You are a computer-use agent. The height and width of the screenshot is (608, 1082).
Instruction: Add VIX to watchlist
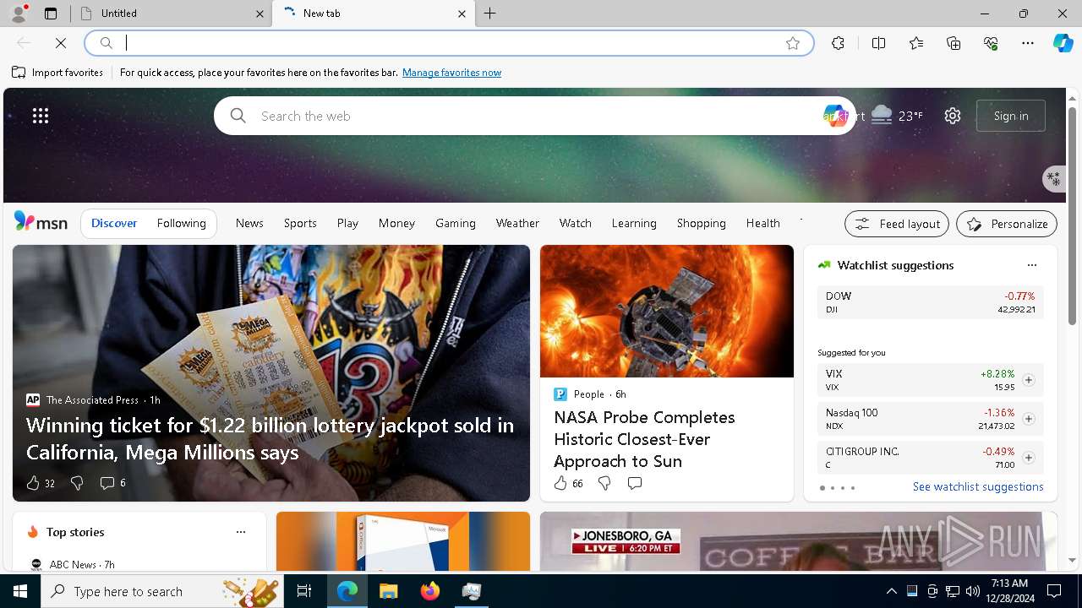tap(1028, 380)
